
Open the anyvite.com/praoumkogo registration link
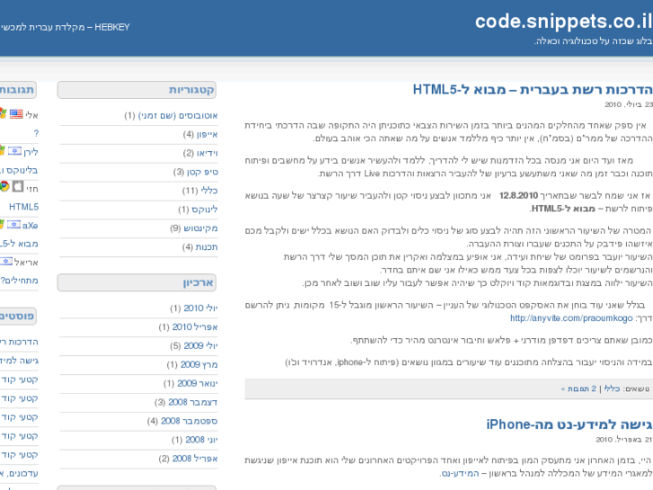coord(571,318)
